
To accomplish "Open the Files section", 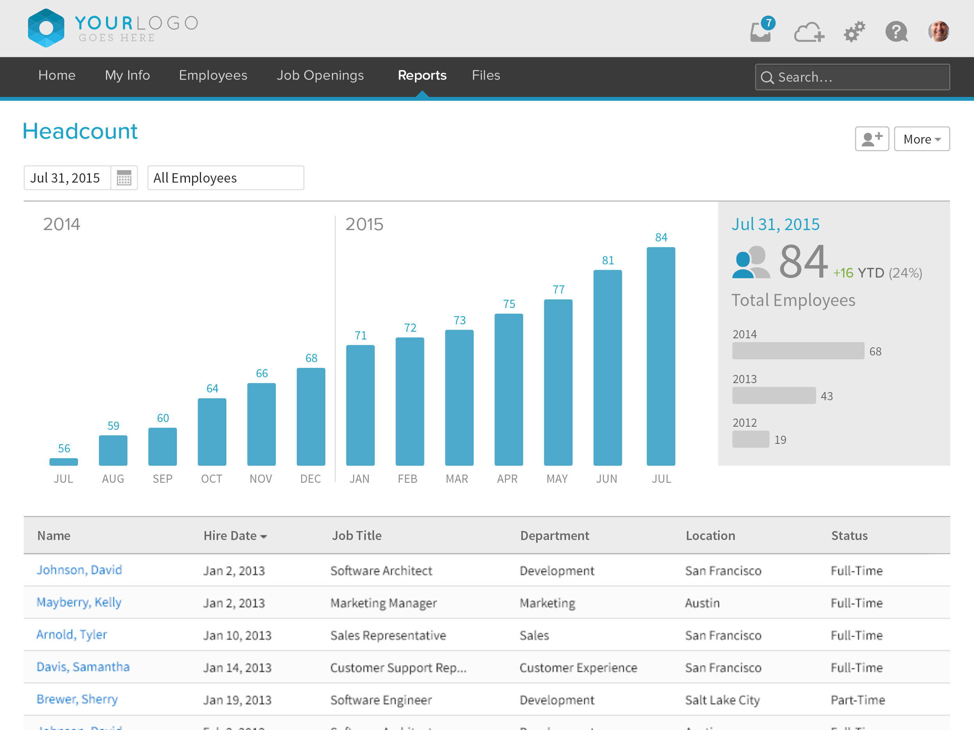I will [x=486, y=75].
